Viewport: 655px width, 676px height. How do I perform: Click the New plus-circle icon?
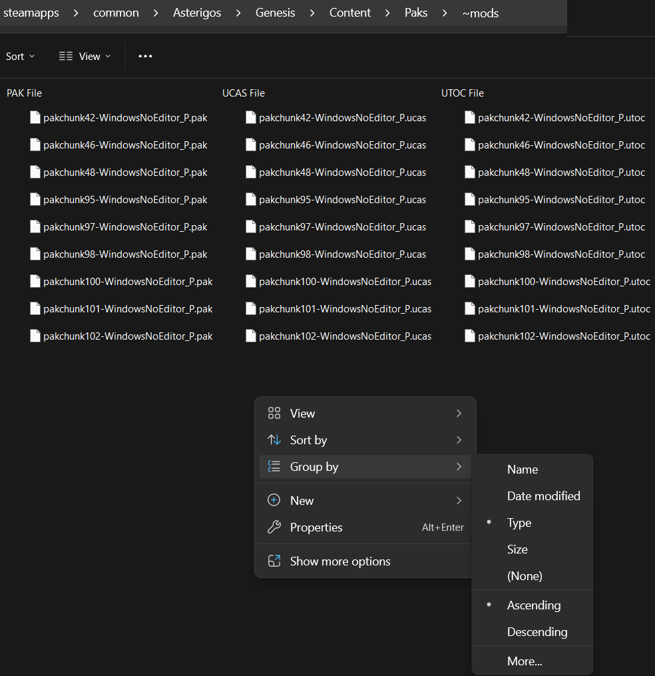[x=274, y=500]
